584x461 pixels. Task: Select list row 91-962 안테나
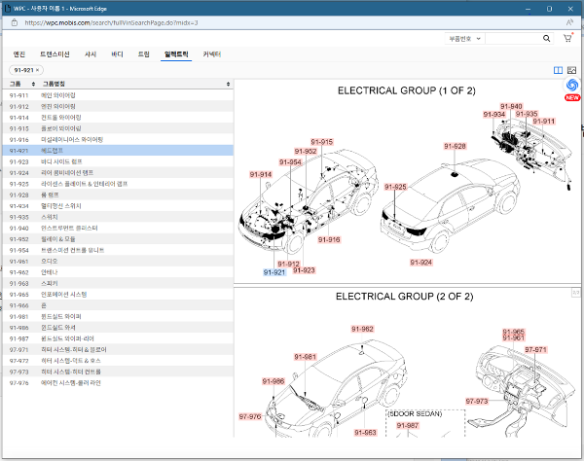[118, 272]
